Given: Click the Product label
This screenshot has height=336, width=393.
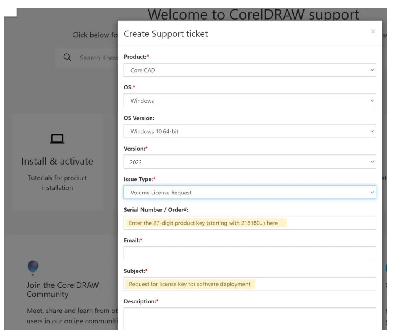Looking at the screenshot, I should 136,57.
